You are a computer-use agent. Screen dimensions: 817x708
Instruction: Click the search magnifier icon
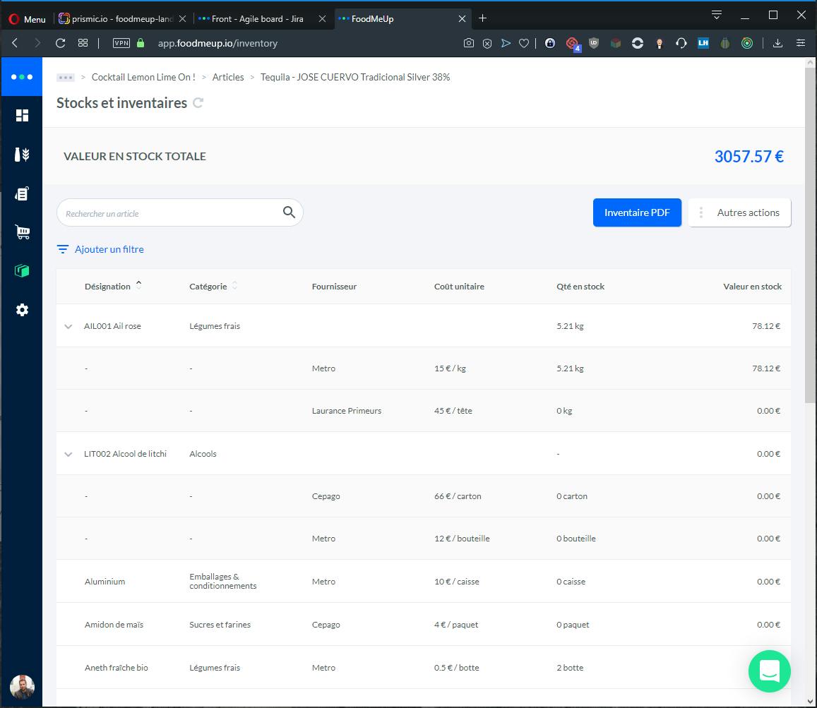[289, 212]
